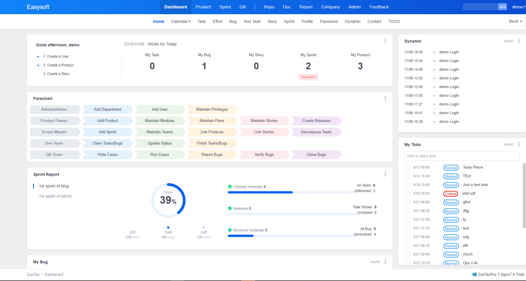Mark the 'gfhd' todo as done
Image resolution: width=526 pixels, height=281 pixels.
click(407, 202)
